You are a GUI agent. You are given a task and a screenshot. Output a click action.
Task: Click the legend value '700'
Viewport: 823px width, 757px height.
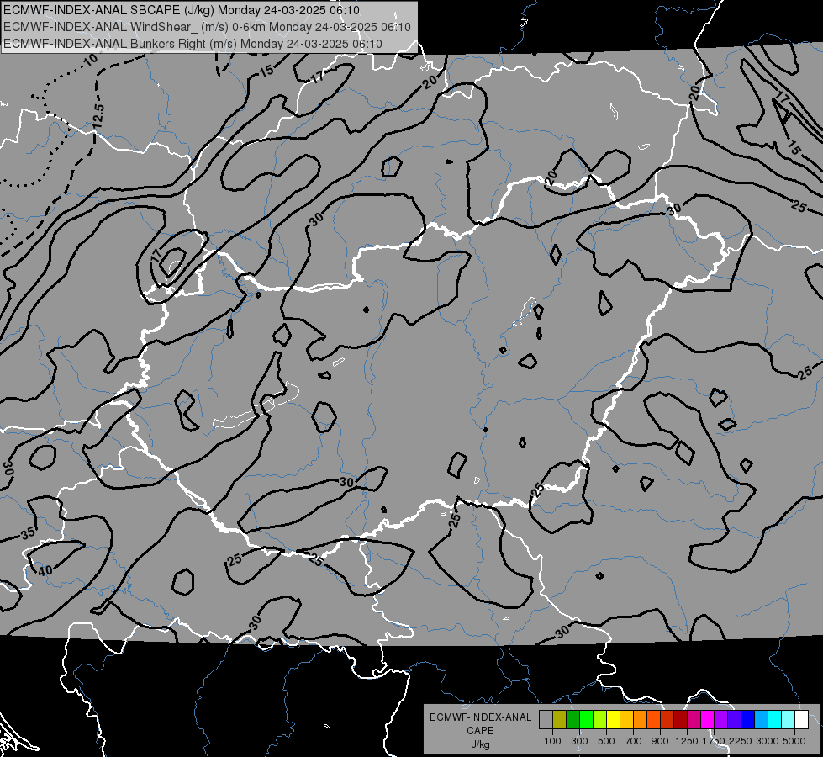click(634, 741)
